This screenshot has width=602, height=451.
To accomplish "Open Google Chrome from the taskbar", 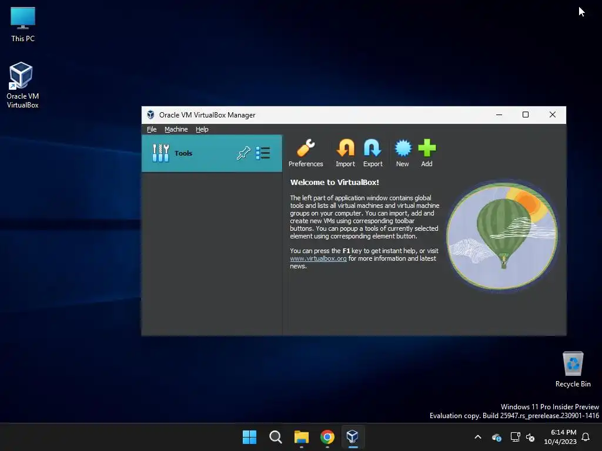I will pos(327,437).
